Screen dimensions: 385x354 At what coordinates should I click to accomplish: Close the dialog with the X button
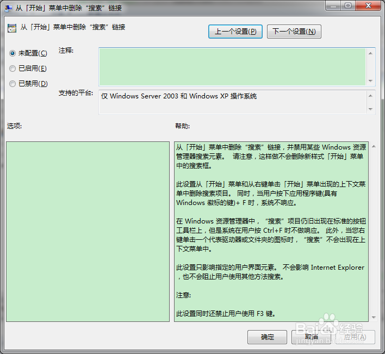pyautogui.click(x=368, y=6)
